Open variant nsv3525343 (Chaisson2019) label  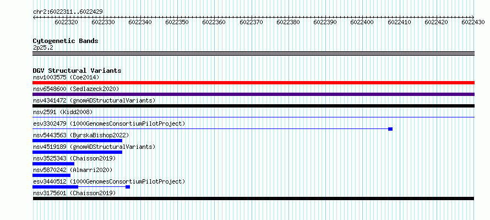74,158
